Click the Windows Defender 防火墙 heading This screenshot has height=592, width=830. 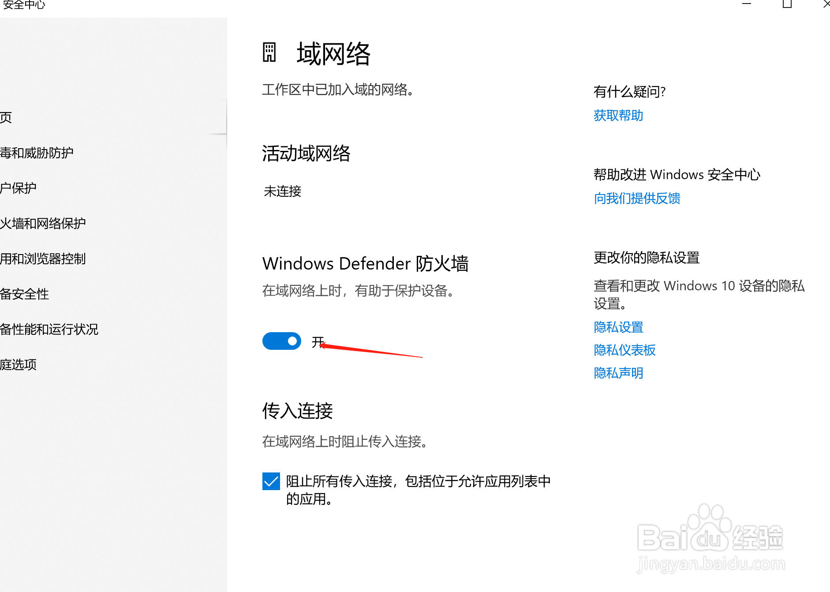coord(365,264)
